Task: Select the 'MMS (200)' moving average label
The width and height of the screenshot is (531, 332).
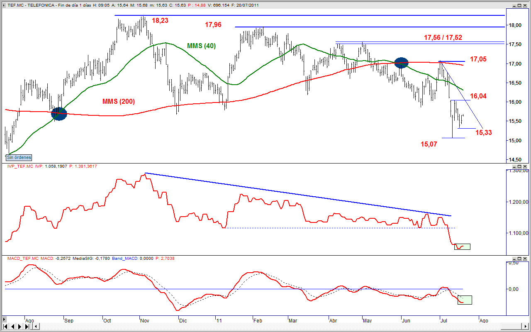Action: pyautogui.click(x=119, y=101)
